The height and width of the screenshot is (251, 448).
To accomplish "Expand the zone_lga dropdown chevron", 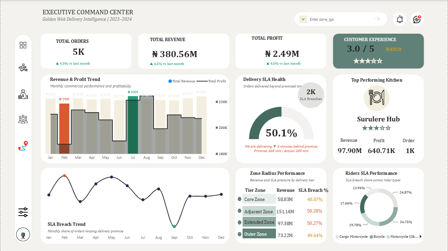I will (x=303, y=19).
